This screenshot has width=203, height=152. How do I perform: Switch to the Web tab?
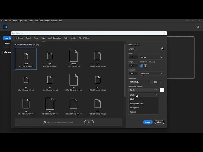66,38
